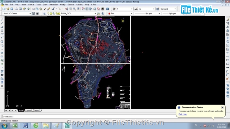Select the Rotate tool in Modify toolbar
This screenshot has width=230, height=129.
(x=227, y=42)
